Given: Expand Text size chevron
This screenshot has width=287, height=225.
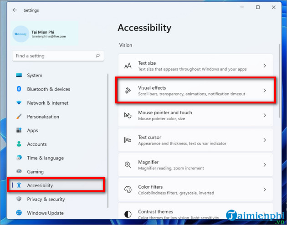Looking at the screenshot, I should point(265,66).
